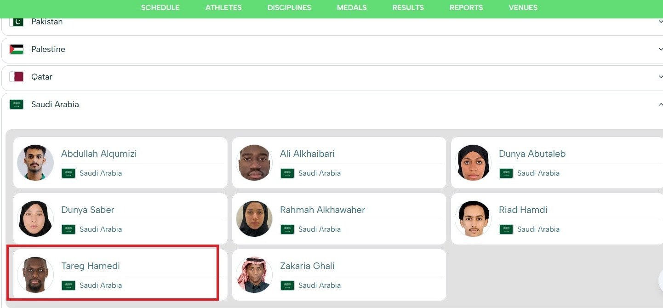Viewport: 663px width, 308px height.
Task: Click the Qatar flag icon
Action: (x=17, y=76)
